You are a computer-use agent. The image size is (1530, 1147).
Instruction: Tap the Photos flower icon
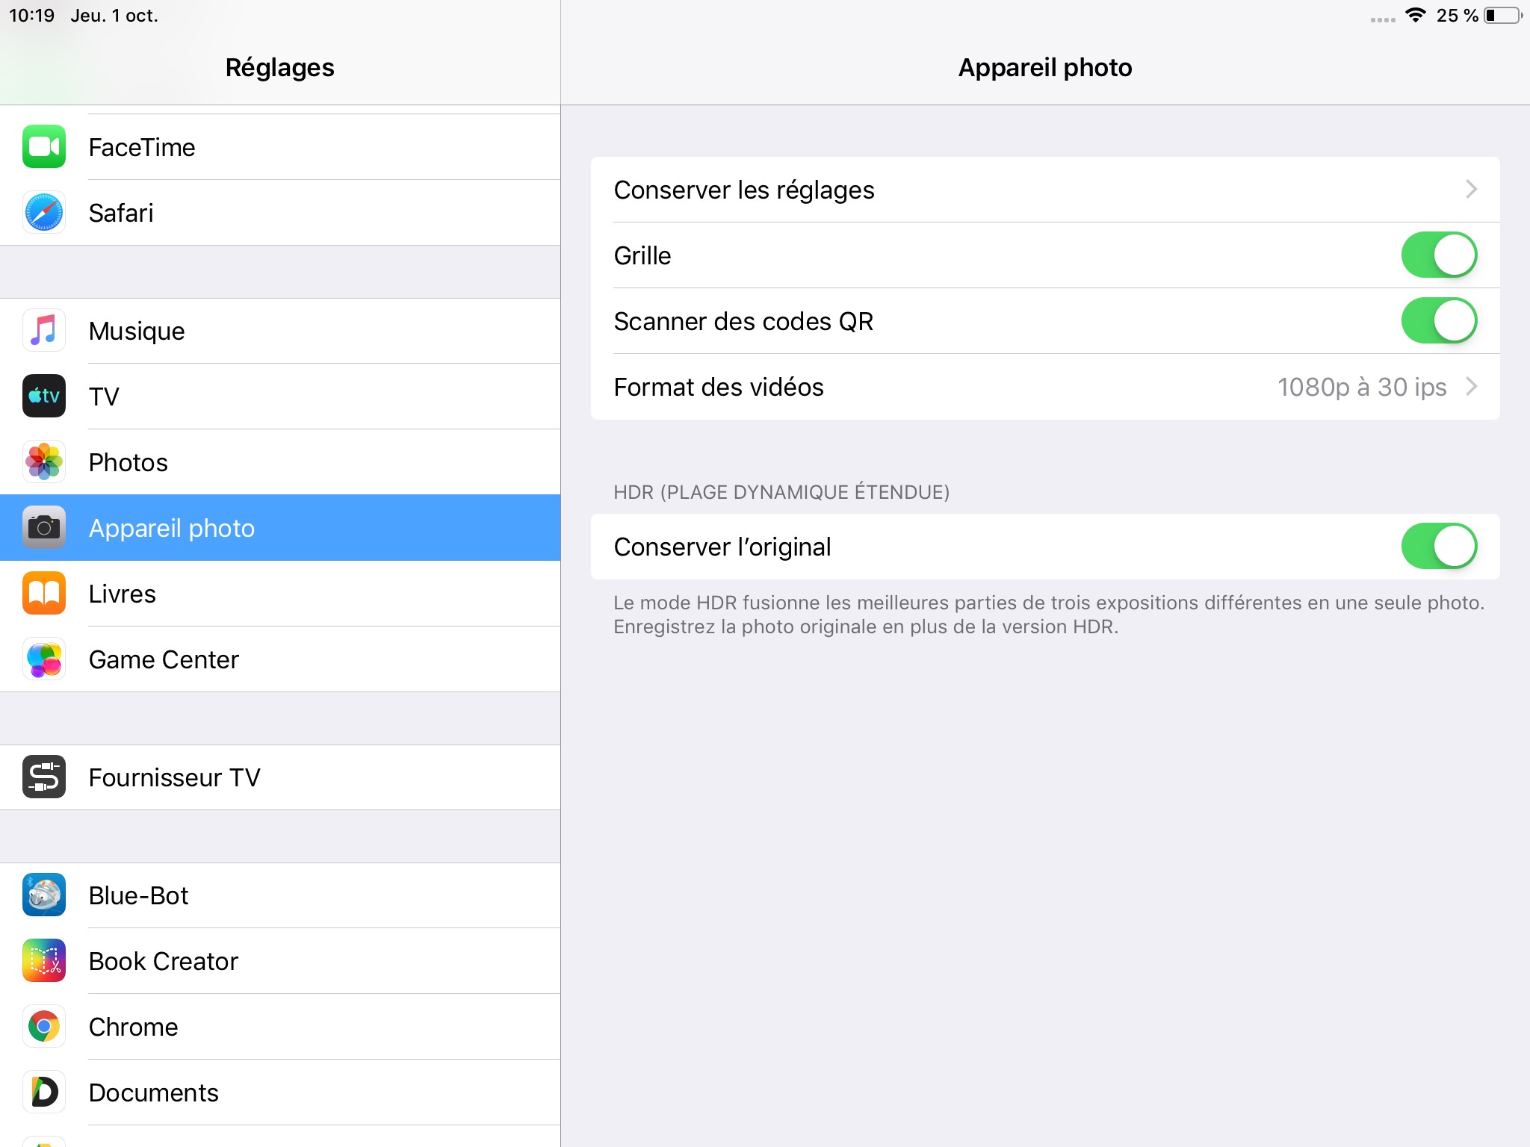coord(44,462)
